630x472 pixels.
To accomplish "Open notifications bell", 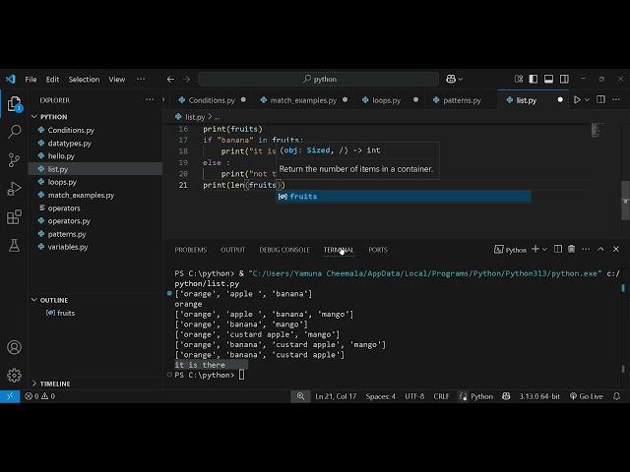I will 617,396.
